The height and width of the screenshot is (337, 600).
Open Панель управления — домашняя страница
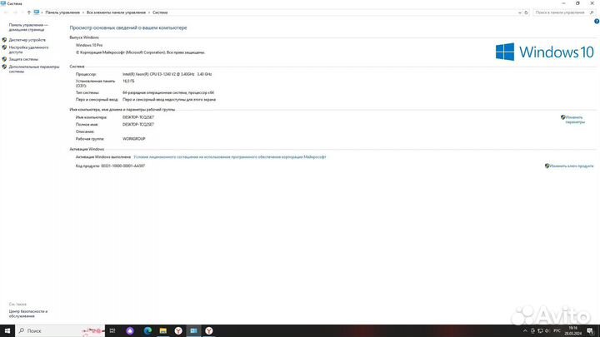point(28,27)
